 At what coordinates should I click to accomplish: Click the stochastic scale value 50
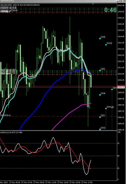118,156
